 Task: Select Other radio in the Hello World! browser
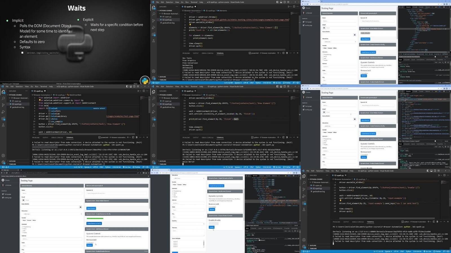click(x=333, y=48)
